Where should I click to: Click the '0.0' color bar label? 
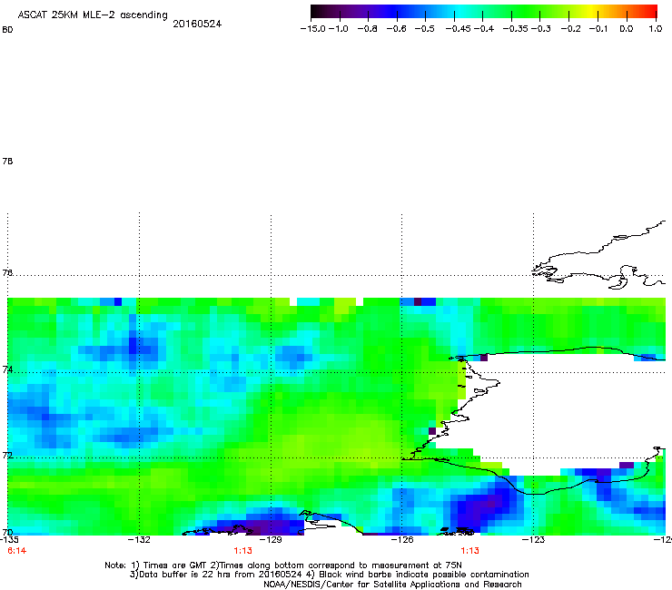[x=627, y=29]
